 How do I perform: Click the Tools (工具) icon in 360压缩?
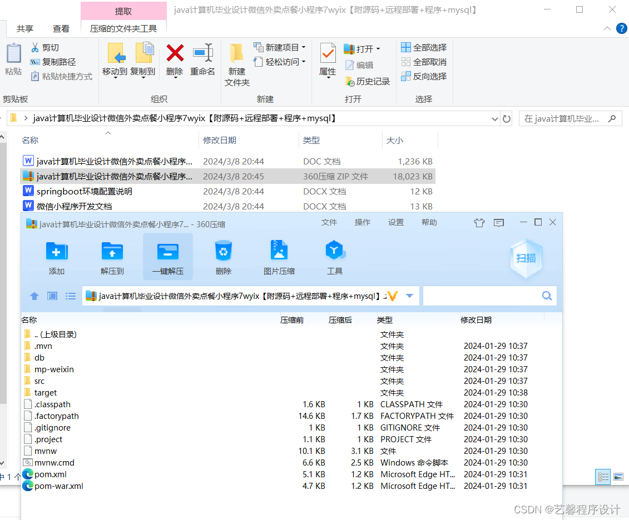click(335, 251)
